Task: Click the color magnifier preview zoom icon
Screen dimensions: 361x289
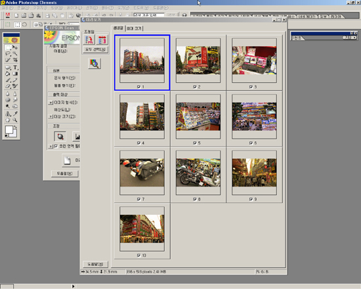Action: (x=95, y=63)
